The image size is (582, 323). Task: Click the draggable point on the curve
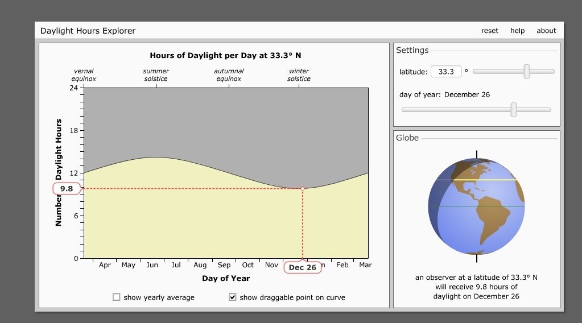click(x=303, y=188)
